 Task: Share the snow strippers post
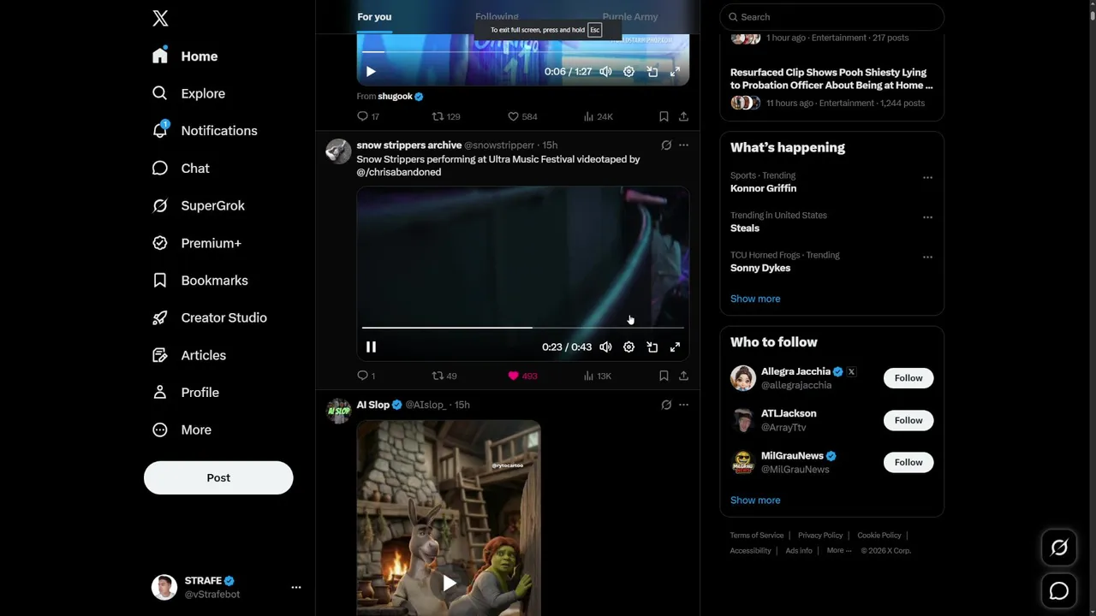tap(683, 376)
